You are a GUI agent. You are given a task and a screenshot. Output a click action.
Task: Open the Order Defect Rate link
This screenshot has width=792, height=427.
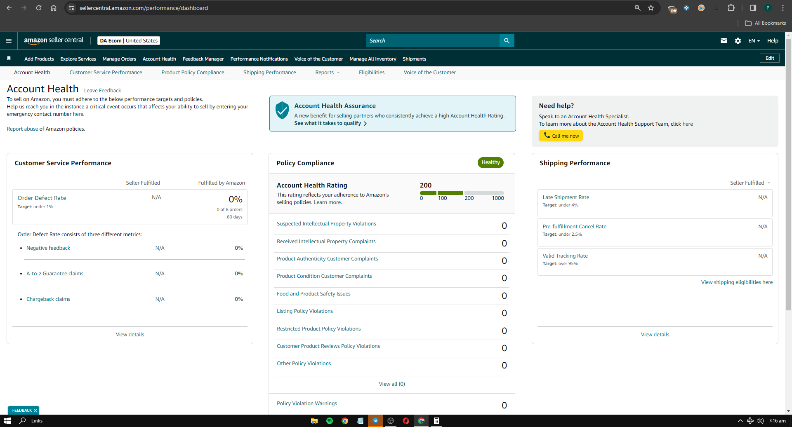(42, 198)
